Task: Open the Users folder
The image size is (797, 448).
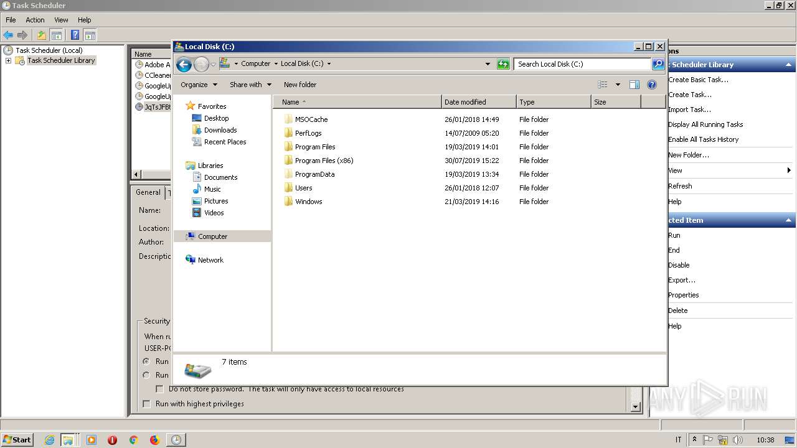Action: (x=303, y=188)
